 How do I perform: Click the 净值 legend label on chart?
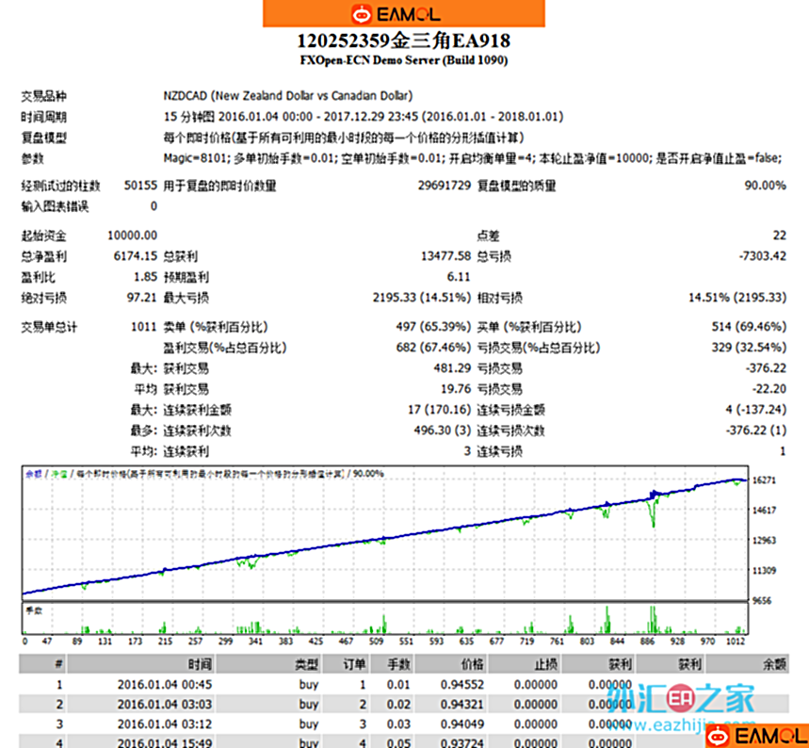pyautogui.click(x=58, y=473)
